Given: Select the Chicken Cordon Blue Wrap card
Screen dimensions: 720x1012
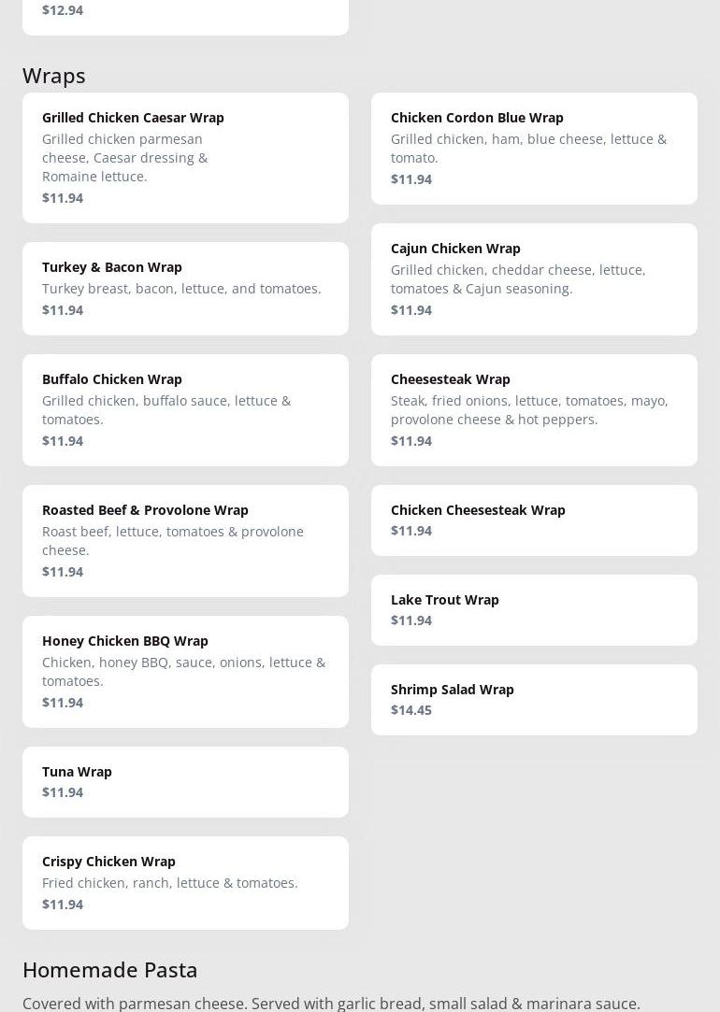Looking at the screenshot, I should point(534,148).
